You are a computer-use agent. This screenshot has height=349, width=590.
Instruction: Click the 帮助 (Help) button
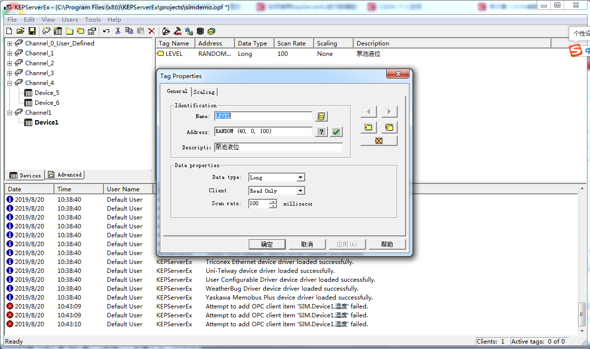(387, 245)
